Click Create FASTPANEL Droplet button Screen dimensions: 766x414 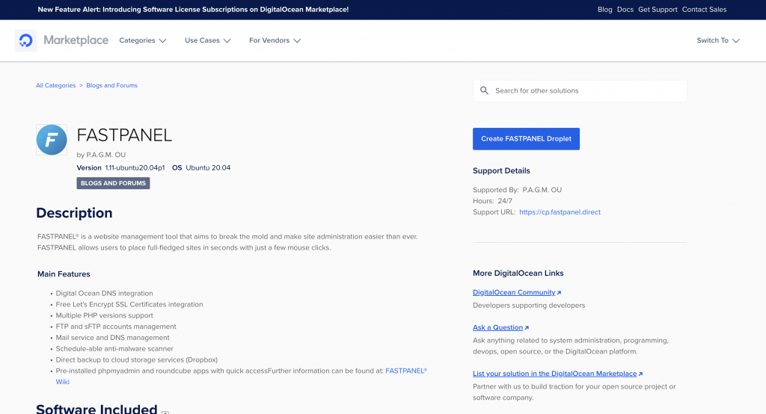(x=526, y=139)
